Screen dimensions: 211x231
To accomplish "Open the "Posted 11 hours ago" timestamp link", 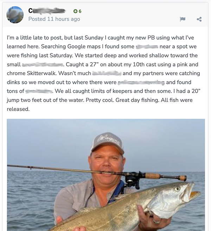I will 54,19.
